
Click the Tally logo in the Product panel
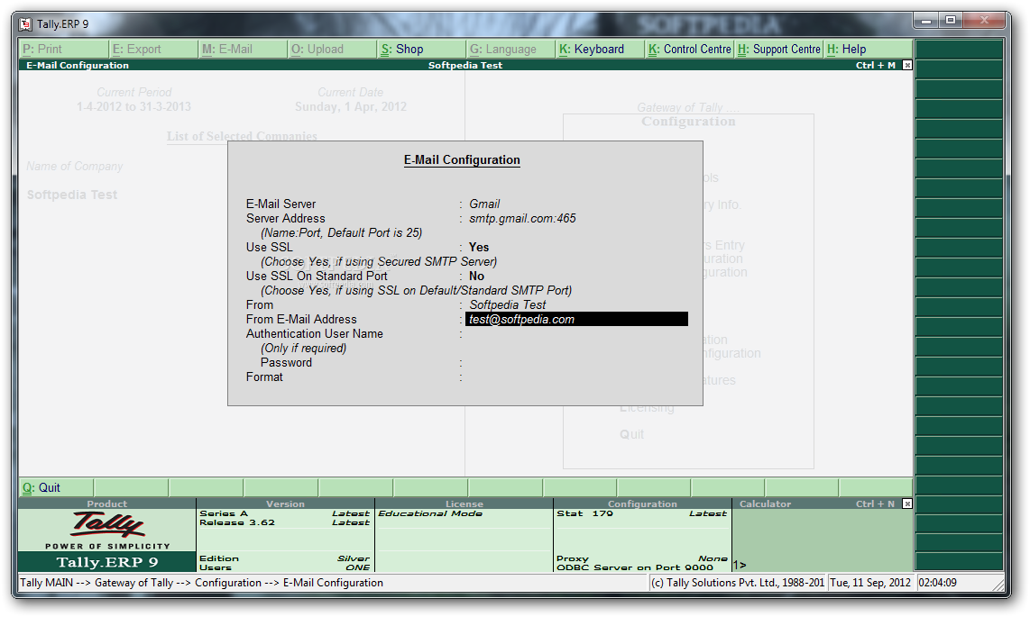(107, 524)
